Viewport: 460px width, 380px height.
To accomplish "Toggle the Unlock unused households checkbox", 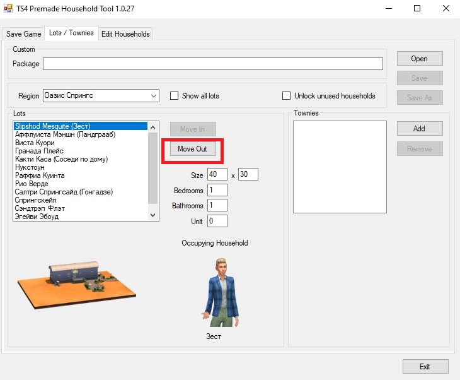I will (x=287, y=96).
